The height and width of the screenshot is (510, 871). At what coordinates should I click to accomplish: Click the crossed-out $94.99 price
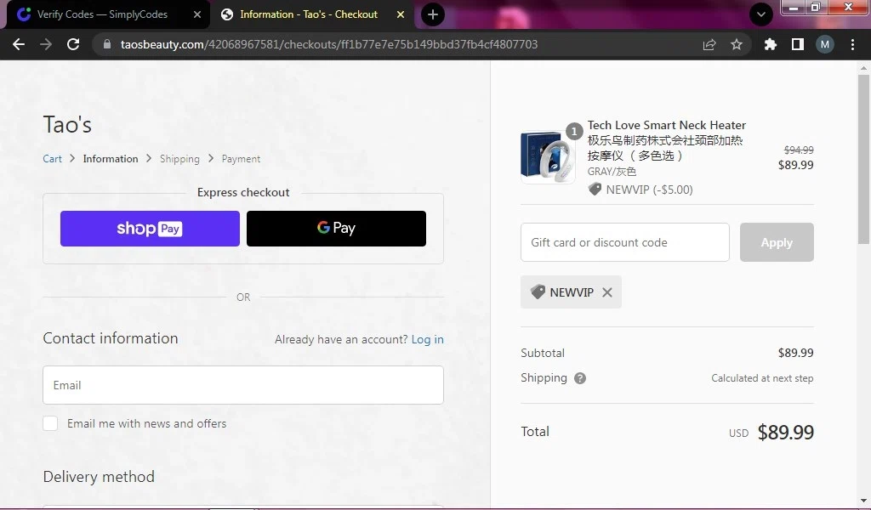[799, 150]
